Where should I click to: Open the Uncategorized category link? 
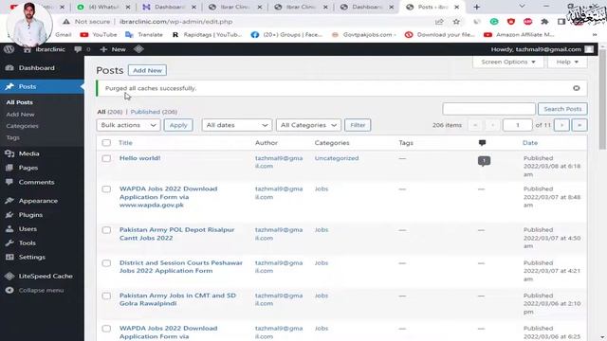[x=337, y=158]
